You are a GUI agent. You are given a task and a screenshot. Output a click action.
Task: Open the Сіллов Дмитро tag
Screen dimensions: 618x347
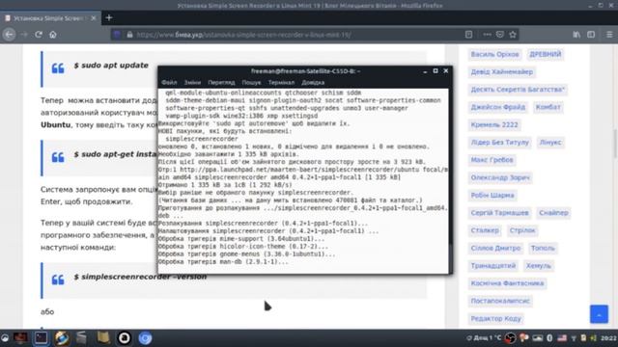pyautogui.click(x=495, y=249)
